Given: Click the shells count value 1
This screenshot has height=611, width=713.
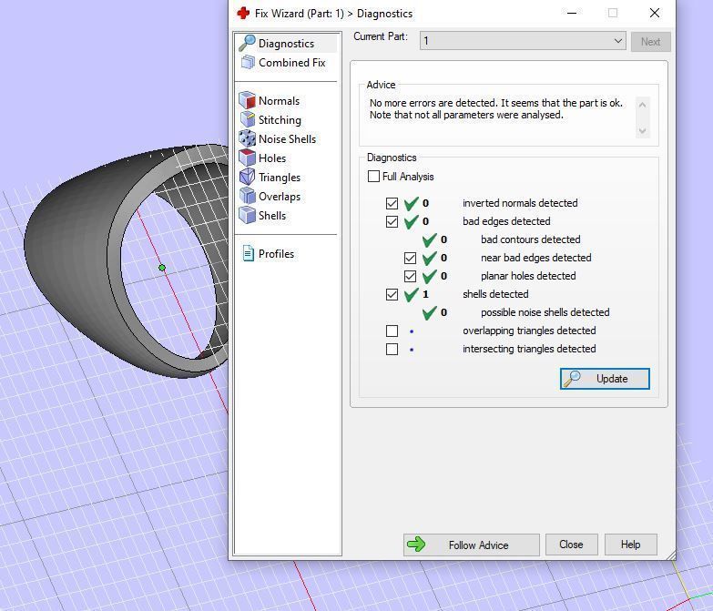Looking at the screenshot, I should click(425, 294).
